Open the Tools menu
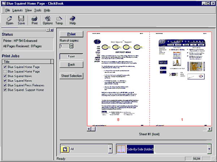 pos(38,10)
